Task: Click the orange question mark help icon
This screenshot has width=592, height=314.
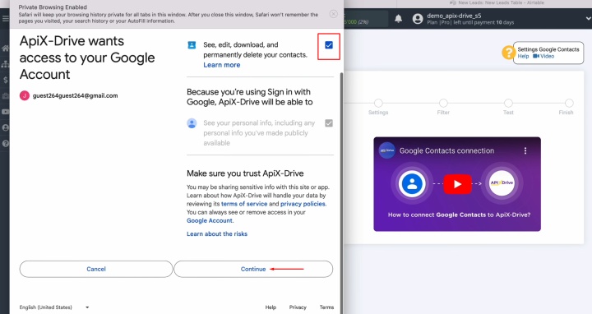Action: [x=508, y=52]
